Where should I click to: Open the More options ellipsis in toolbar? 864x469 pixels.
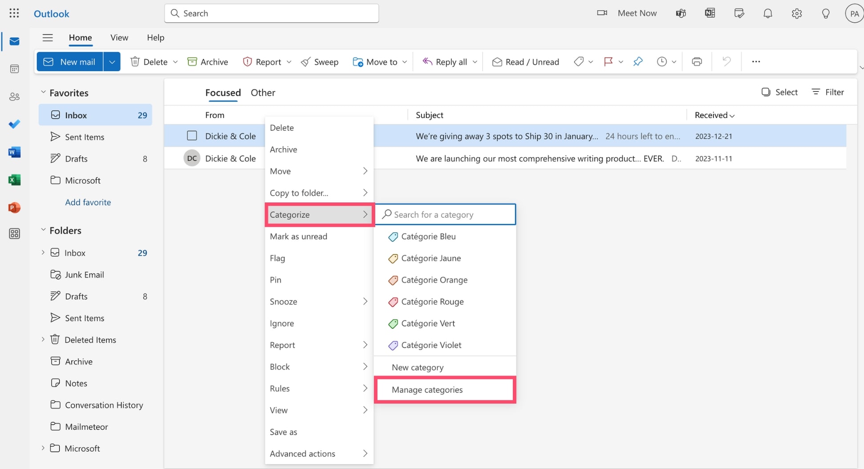pyautogui.click(x=756, y=61)
